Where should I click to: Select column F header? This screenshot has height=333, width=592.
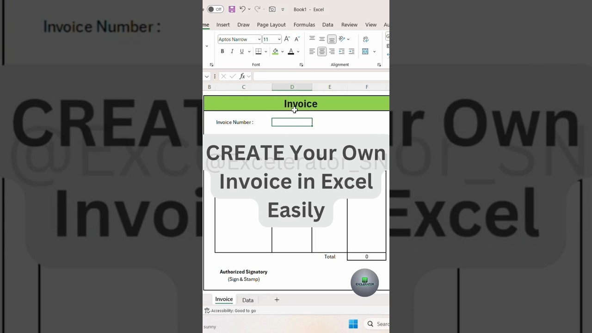(x=367, y=87)
